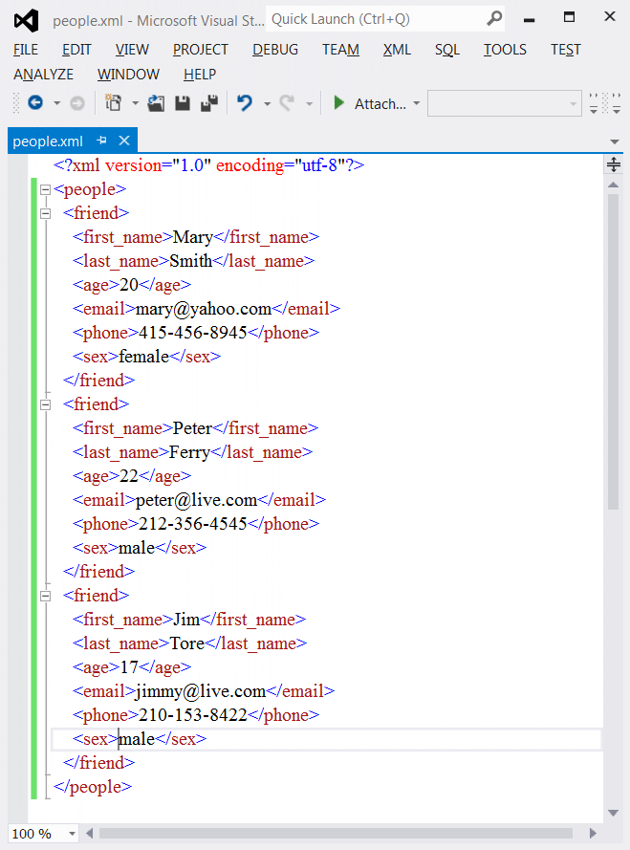
Task: Pin the people.xml tab
Action: click(101, 141)
